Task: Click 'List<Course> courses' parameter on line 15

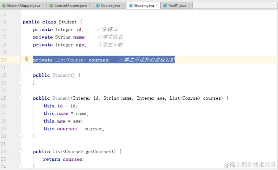Action: [195, 98]
